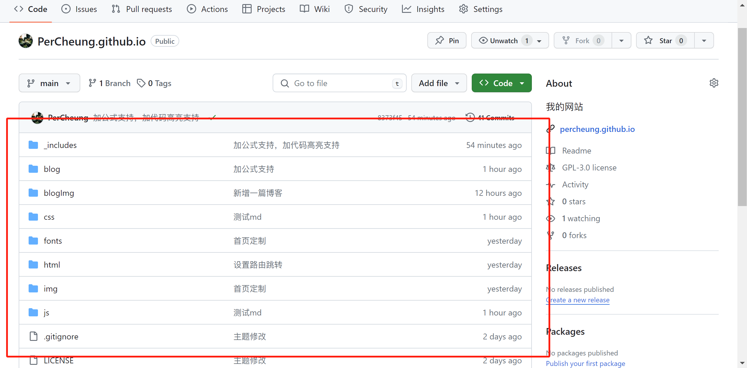Open the LICENSE file
The image size is (747, 368).
[x=59, y=360]
